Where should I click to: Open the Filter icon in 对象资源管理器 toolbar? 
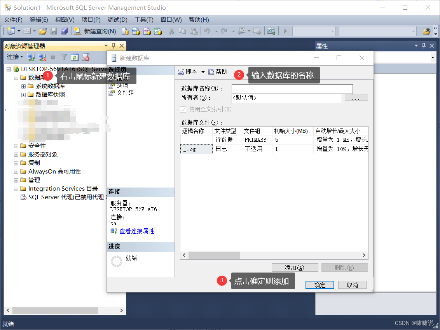coord(64,57)
